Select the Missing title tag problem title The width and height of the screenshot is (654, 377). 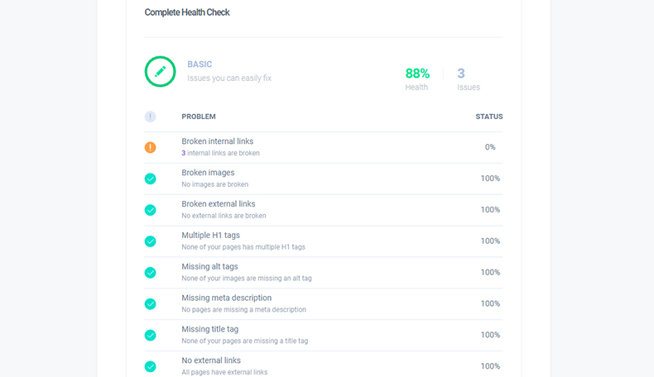click(209, 329)
